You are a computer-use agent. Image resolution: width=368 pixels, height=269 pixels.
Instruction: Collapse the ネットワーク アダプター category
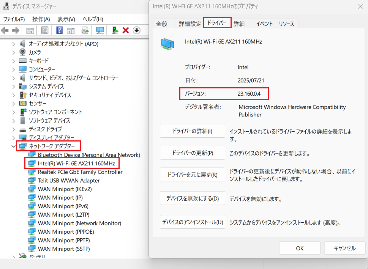tap(14, 146)
